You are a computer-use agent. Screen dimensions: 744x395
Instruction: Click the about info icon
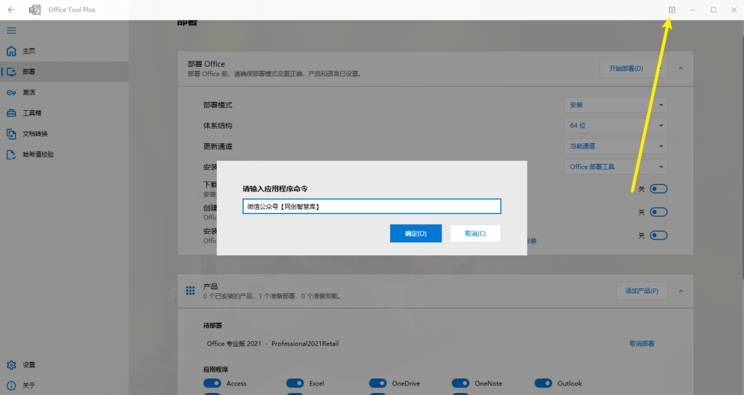[12, 385]
